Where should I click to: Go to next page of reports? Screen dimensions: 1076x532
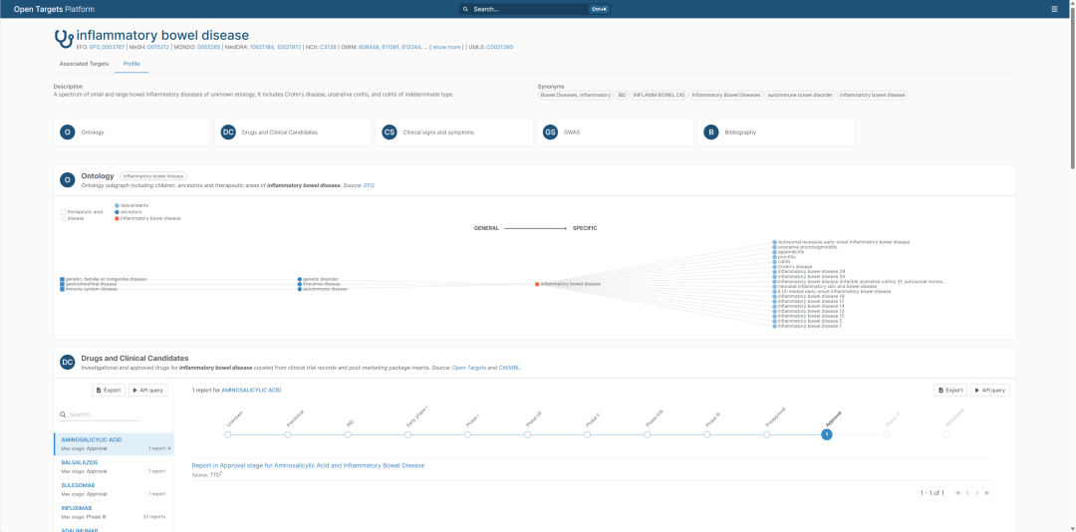pos(977,493)
